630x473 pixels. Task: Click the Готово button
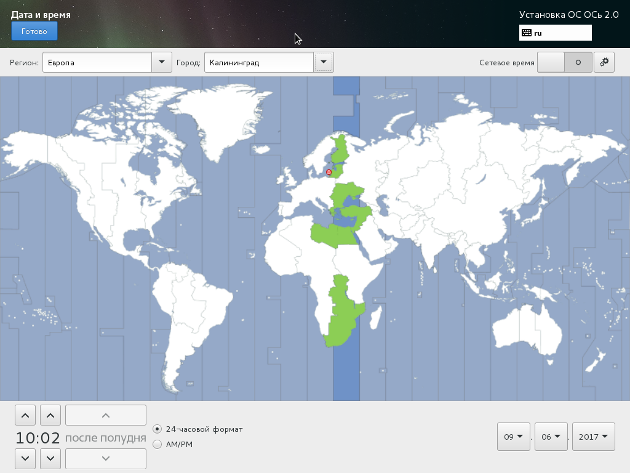(x=34, y=31)
